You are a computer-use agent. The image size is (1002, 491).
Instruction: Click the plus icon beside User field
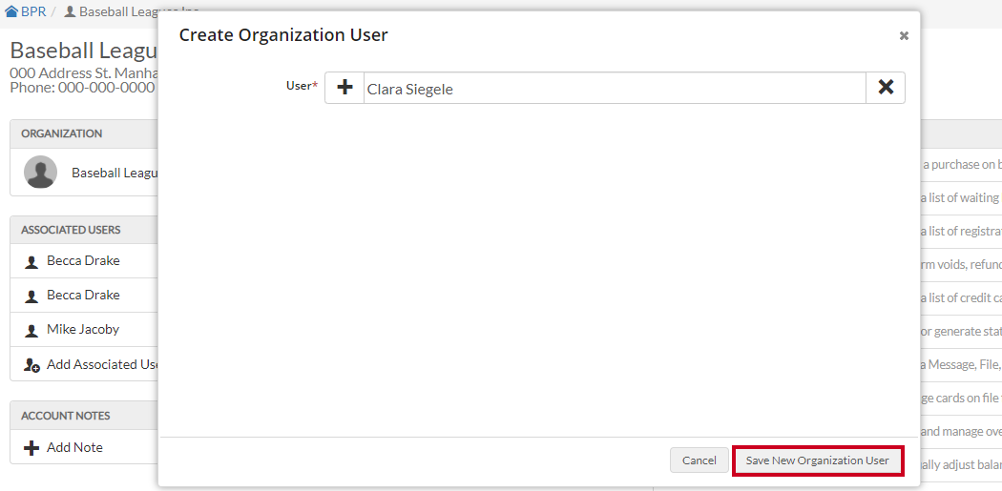point(344,88)
